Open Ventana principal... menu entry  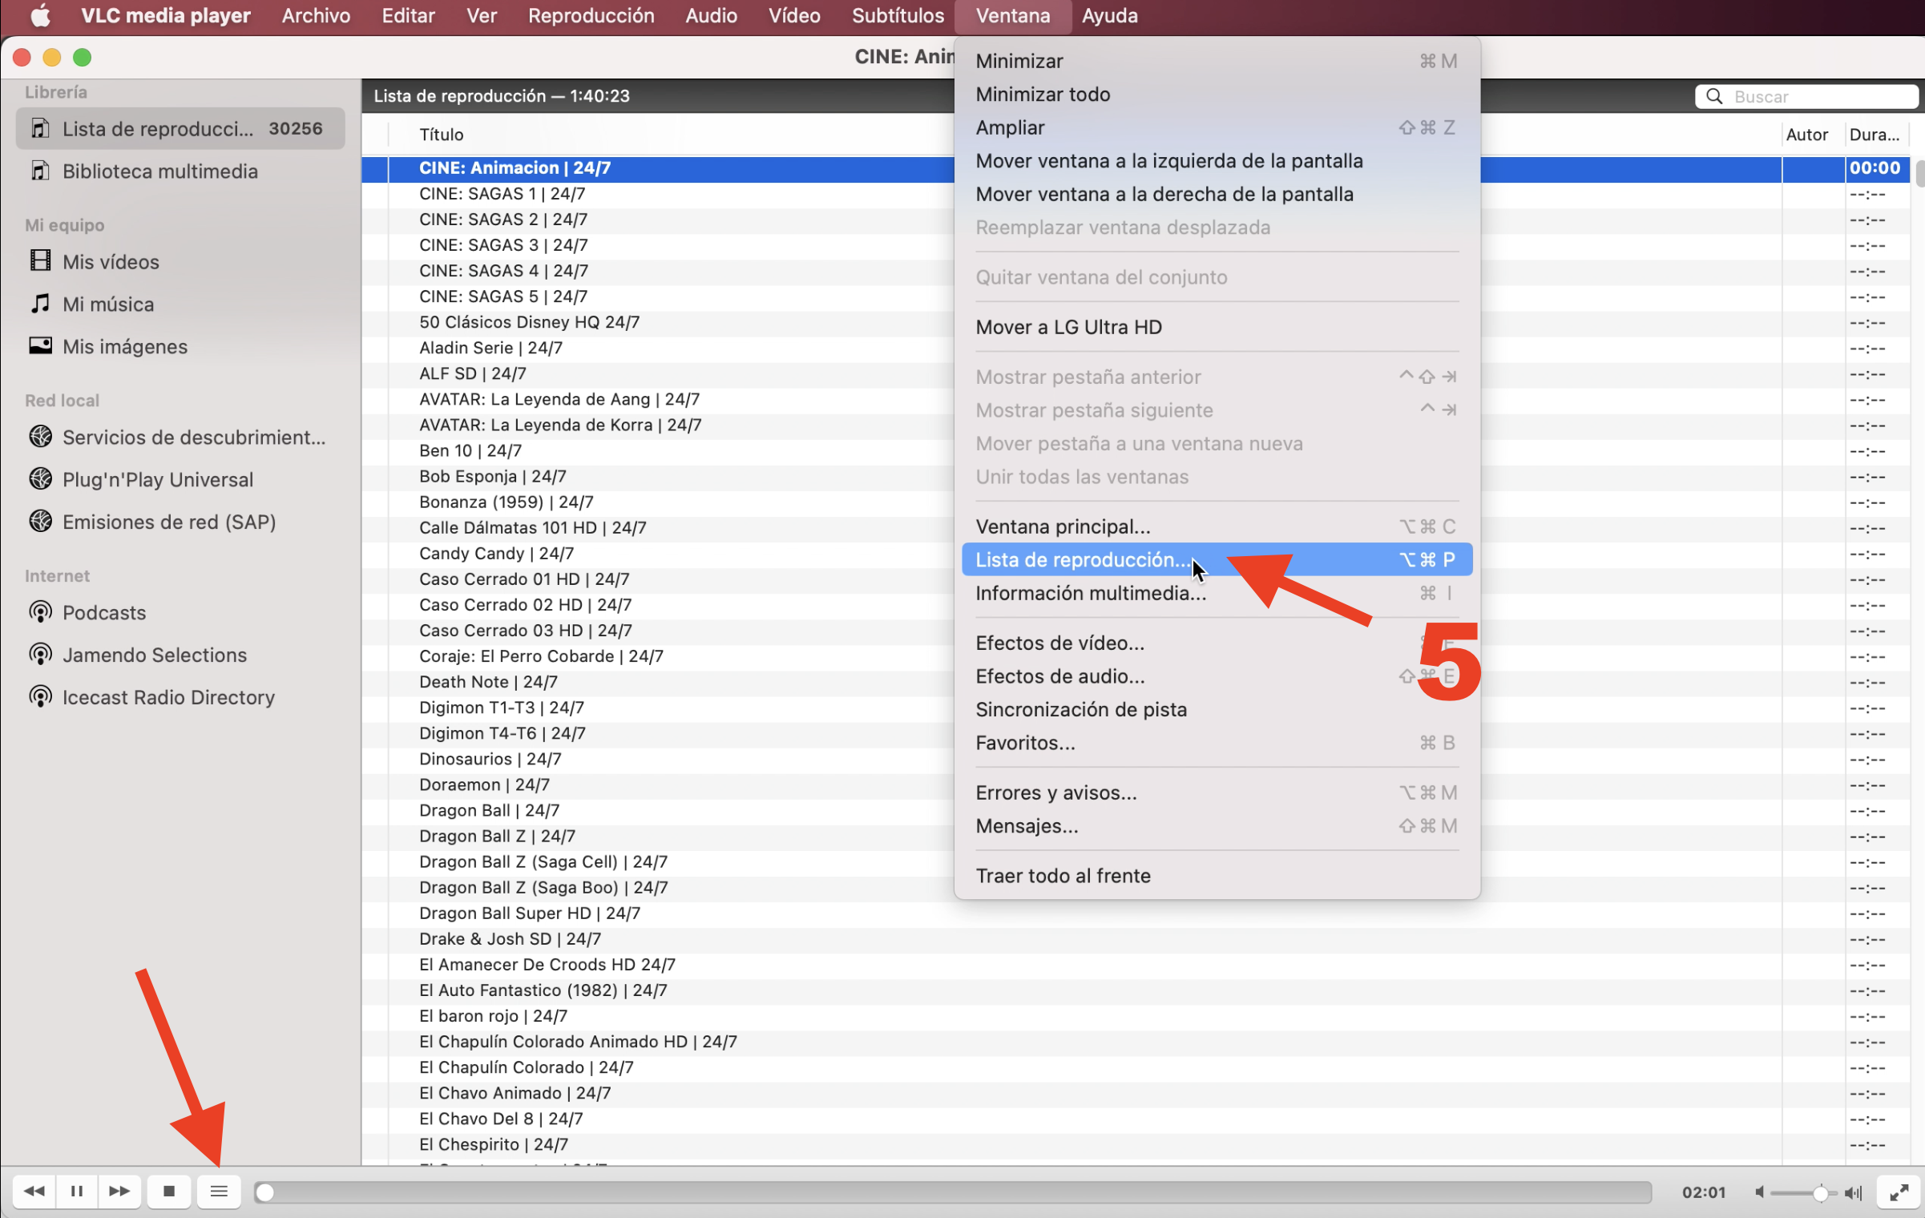[1217, 527]
